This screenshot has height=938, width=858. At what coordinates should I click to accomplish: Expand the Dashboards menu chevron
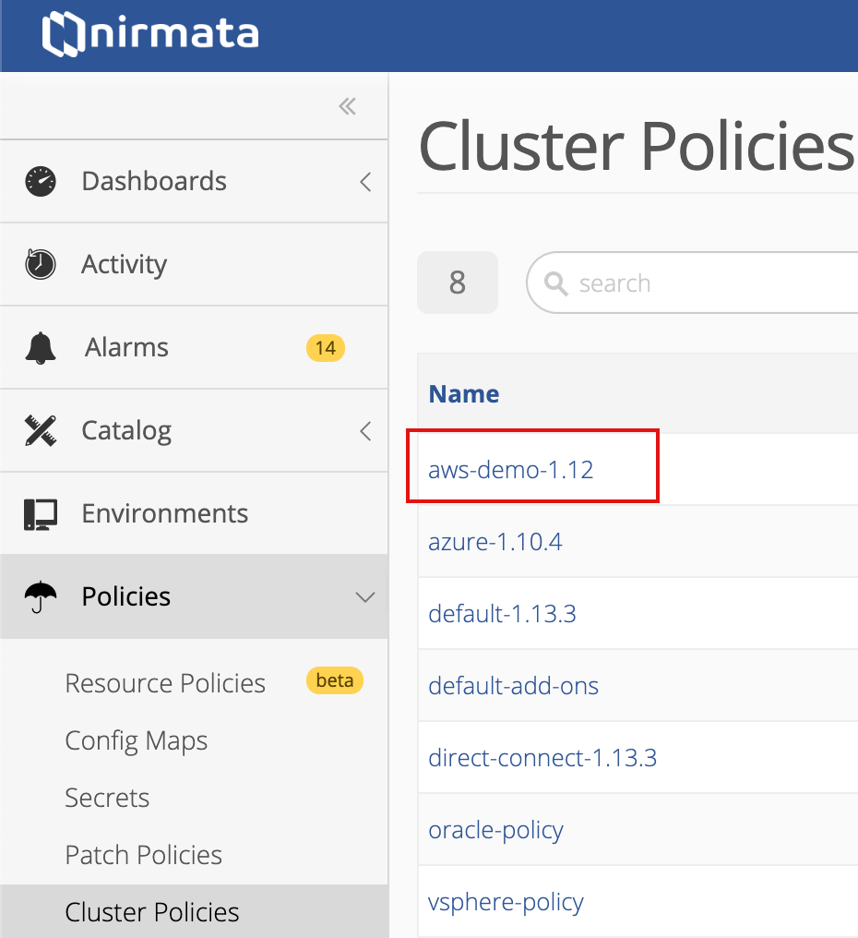click(x=366, y=182)
